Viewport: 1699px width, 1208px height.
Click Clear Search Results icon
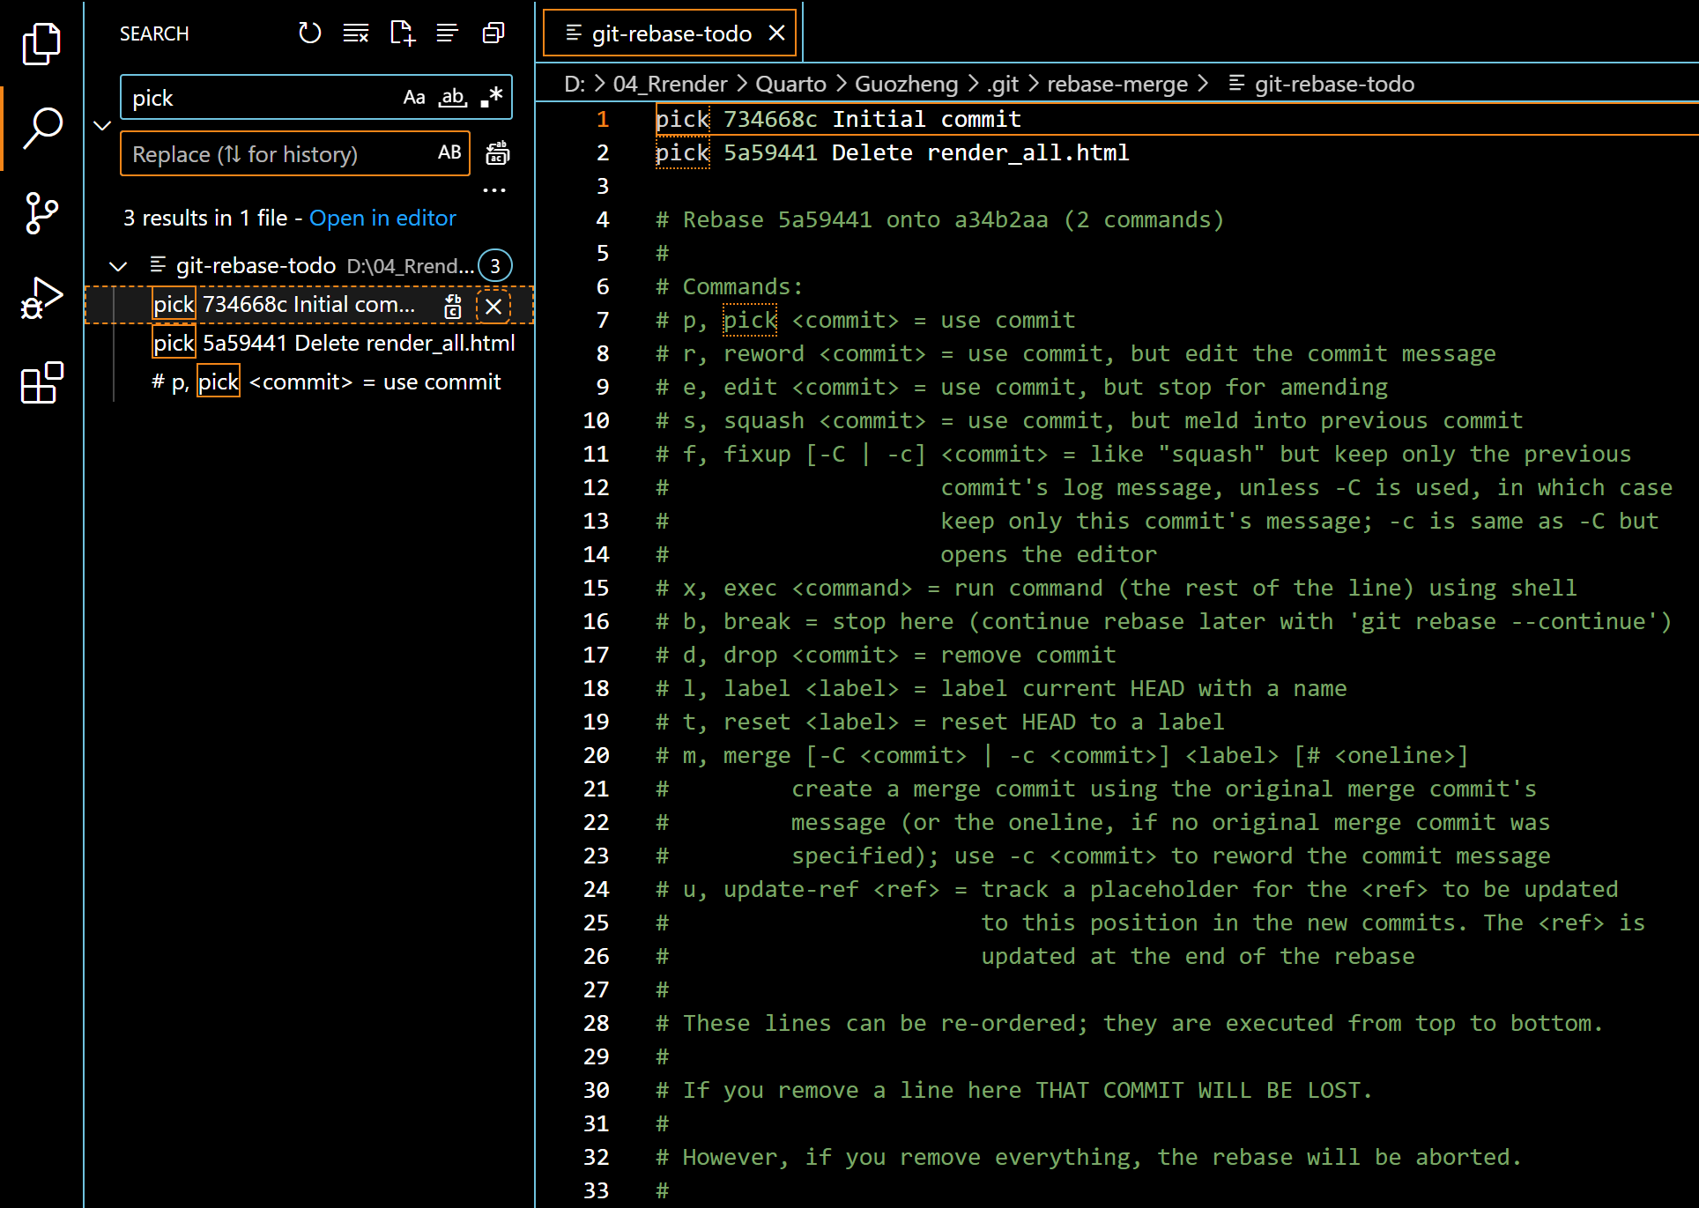click(x=356, y=33)
